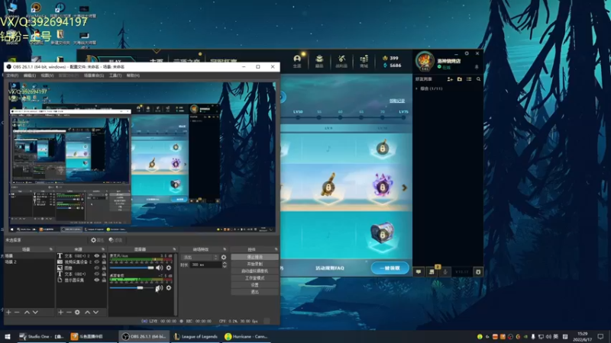This screenshot has width=611, height=343.
Task: Click 启动虚拟摄像机 button
Action: 255,271
